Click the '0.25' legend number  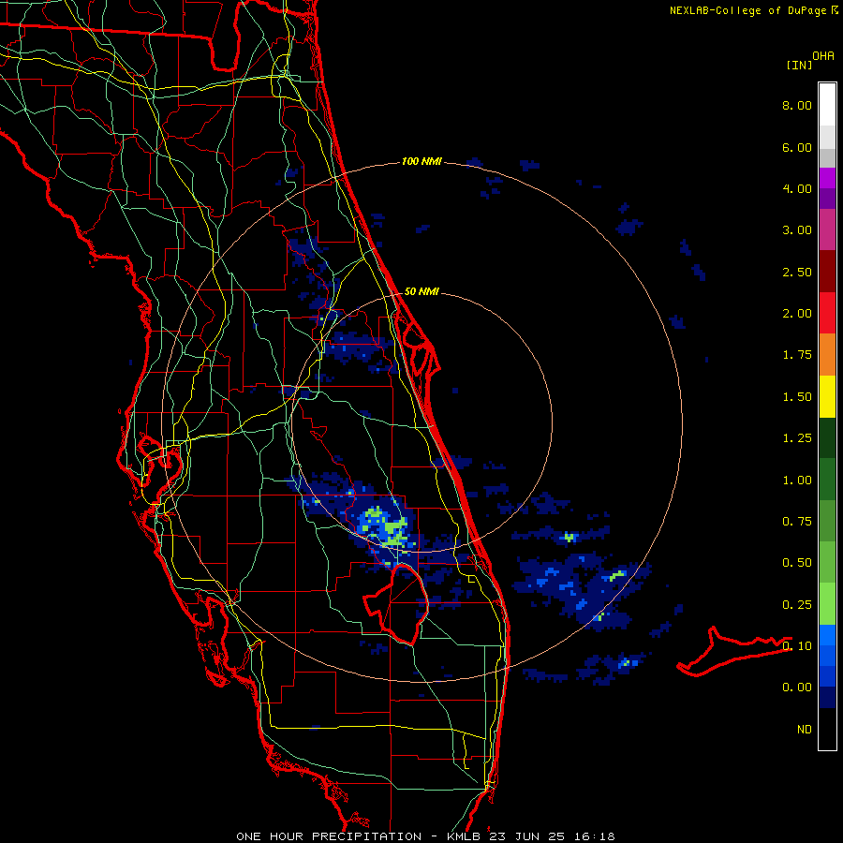tap(797, 605)
